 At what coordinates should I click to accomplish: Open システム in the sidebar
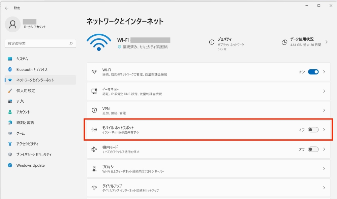(x=22, y=59)
